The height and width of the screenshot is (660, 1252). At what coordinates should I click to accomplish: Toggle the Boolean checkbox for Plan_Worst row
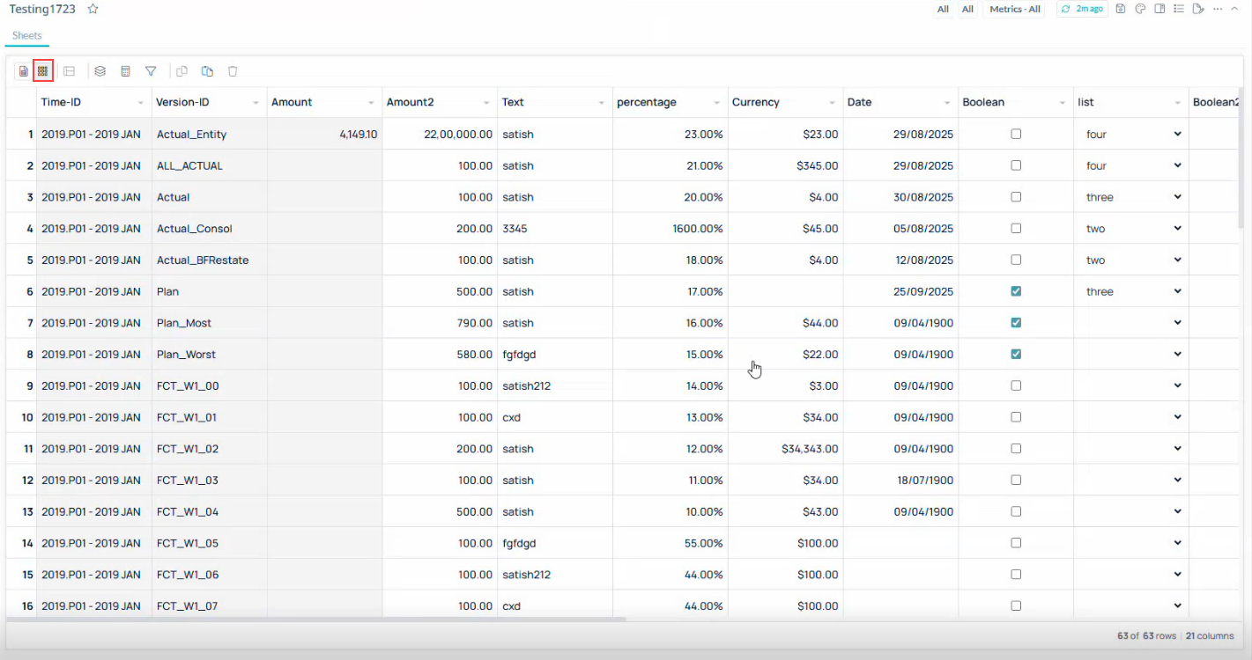1016,354
